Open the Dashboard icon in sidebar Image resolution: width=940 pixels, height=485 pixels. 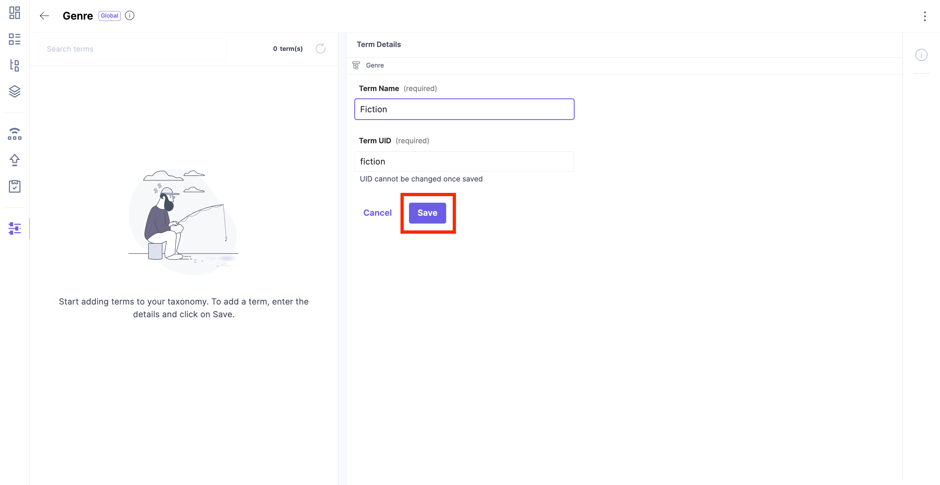[15, 13]
